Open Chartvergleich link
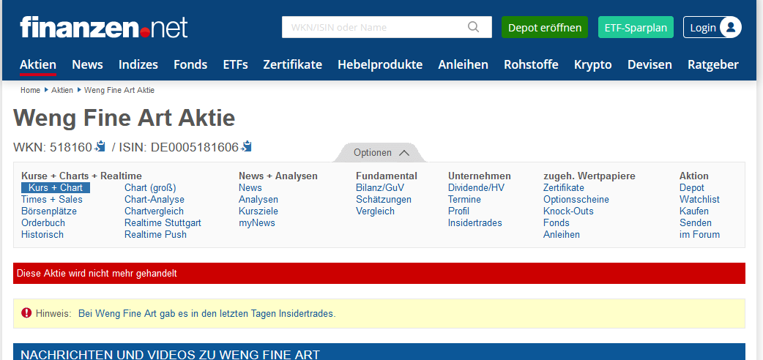 tap(155, 211)
